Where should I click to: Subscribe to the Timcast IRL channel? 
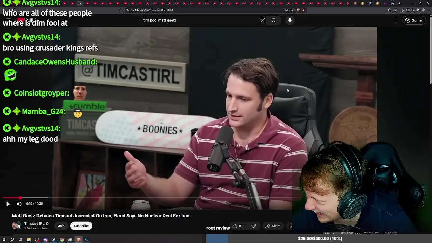point(81,226)
